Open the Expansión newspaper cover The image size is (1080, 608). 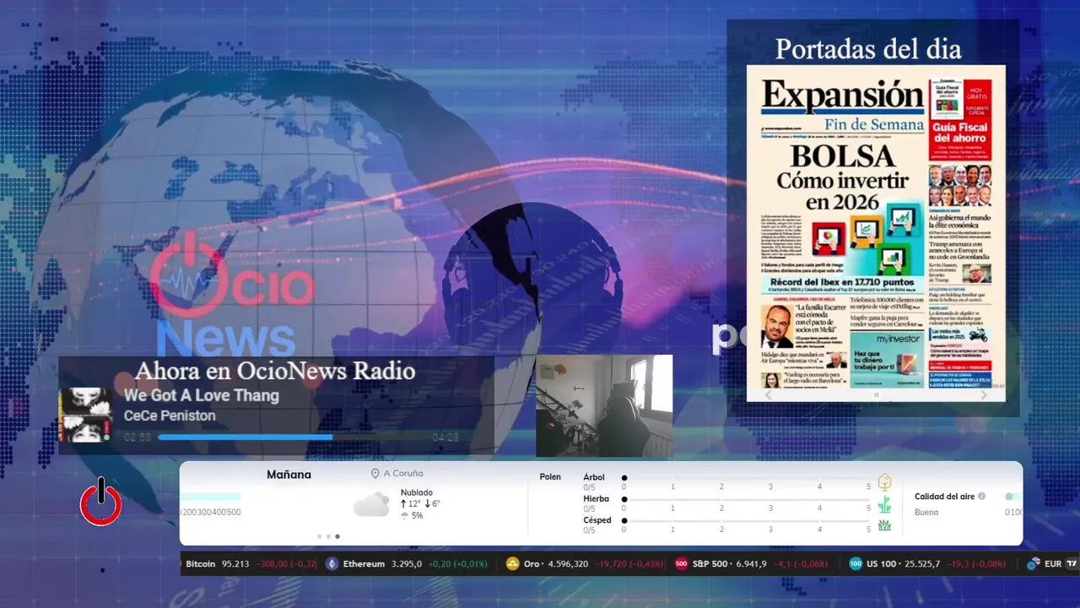pyautogui.click(x=876, y=233)
